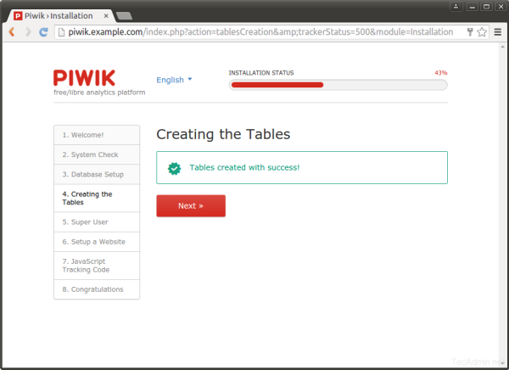Viewport: 509px width, 370px height.
Task: Click the saved password key icon
Action: pos(469,32)
